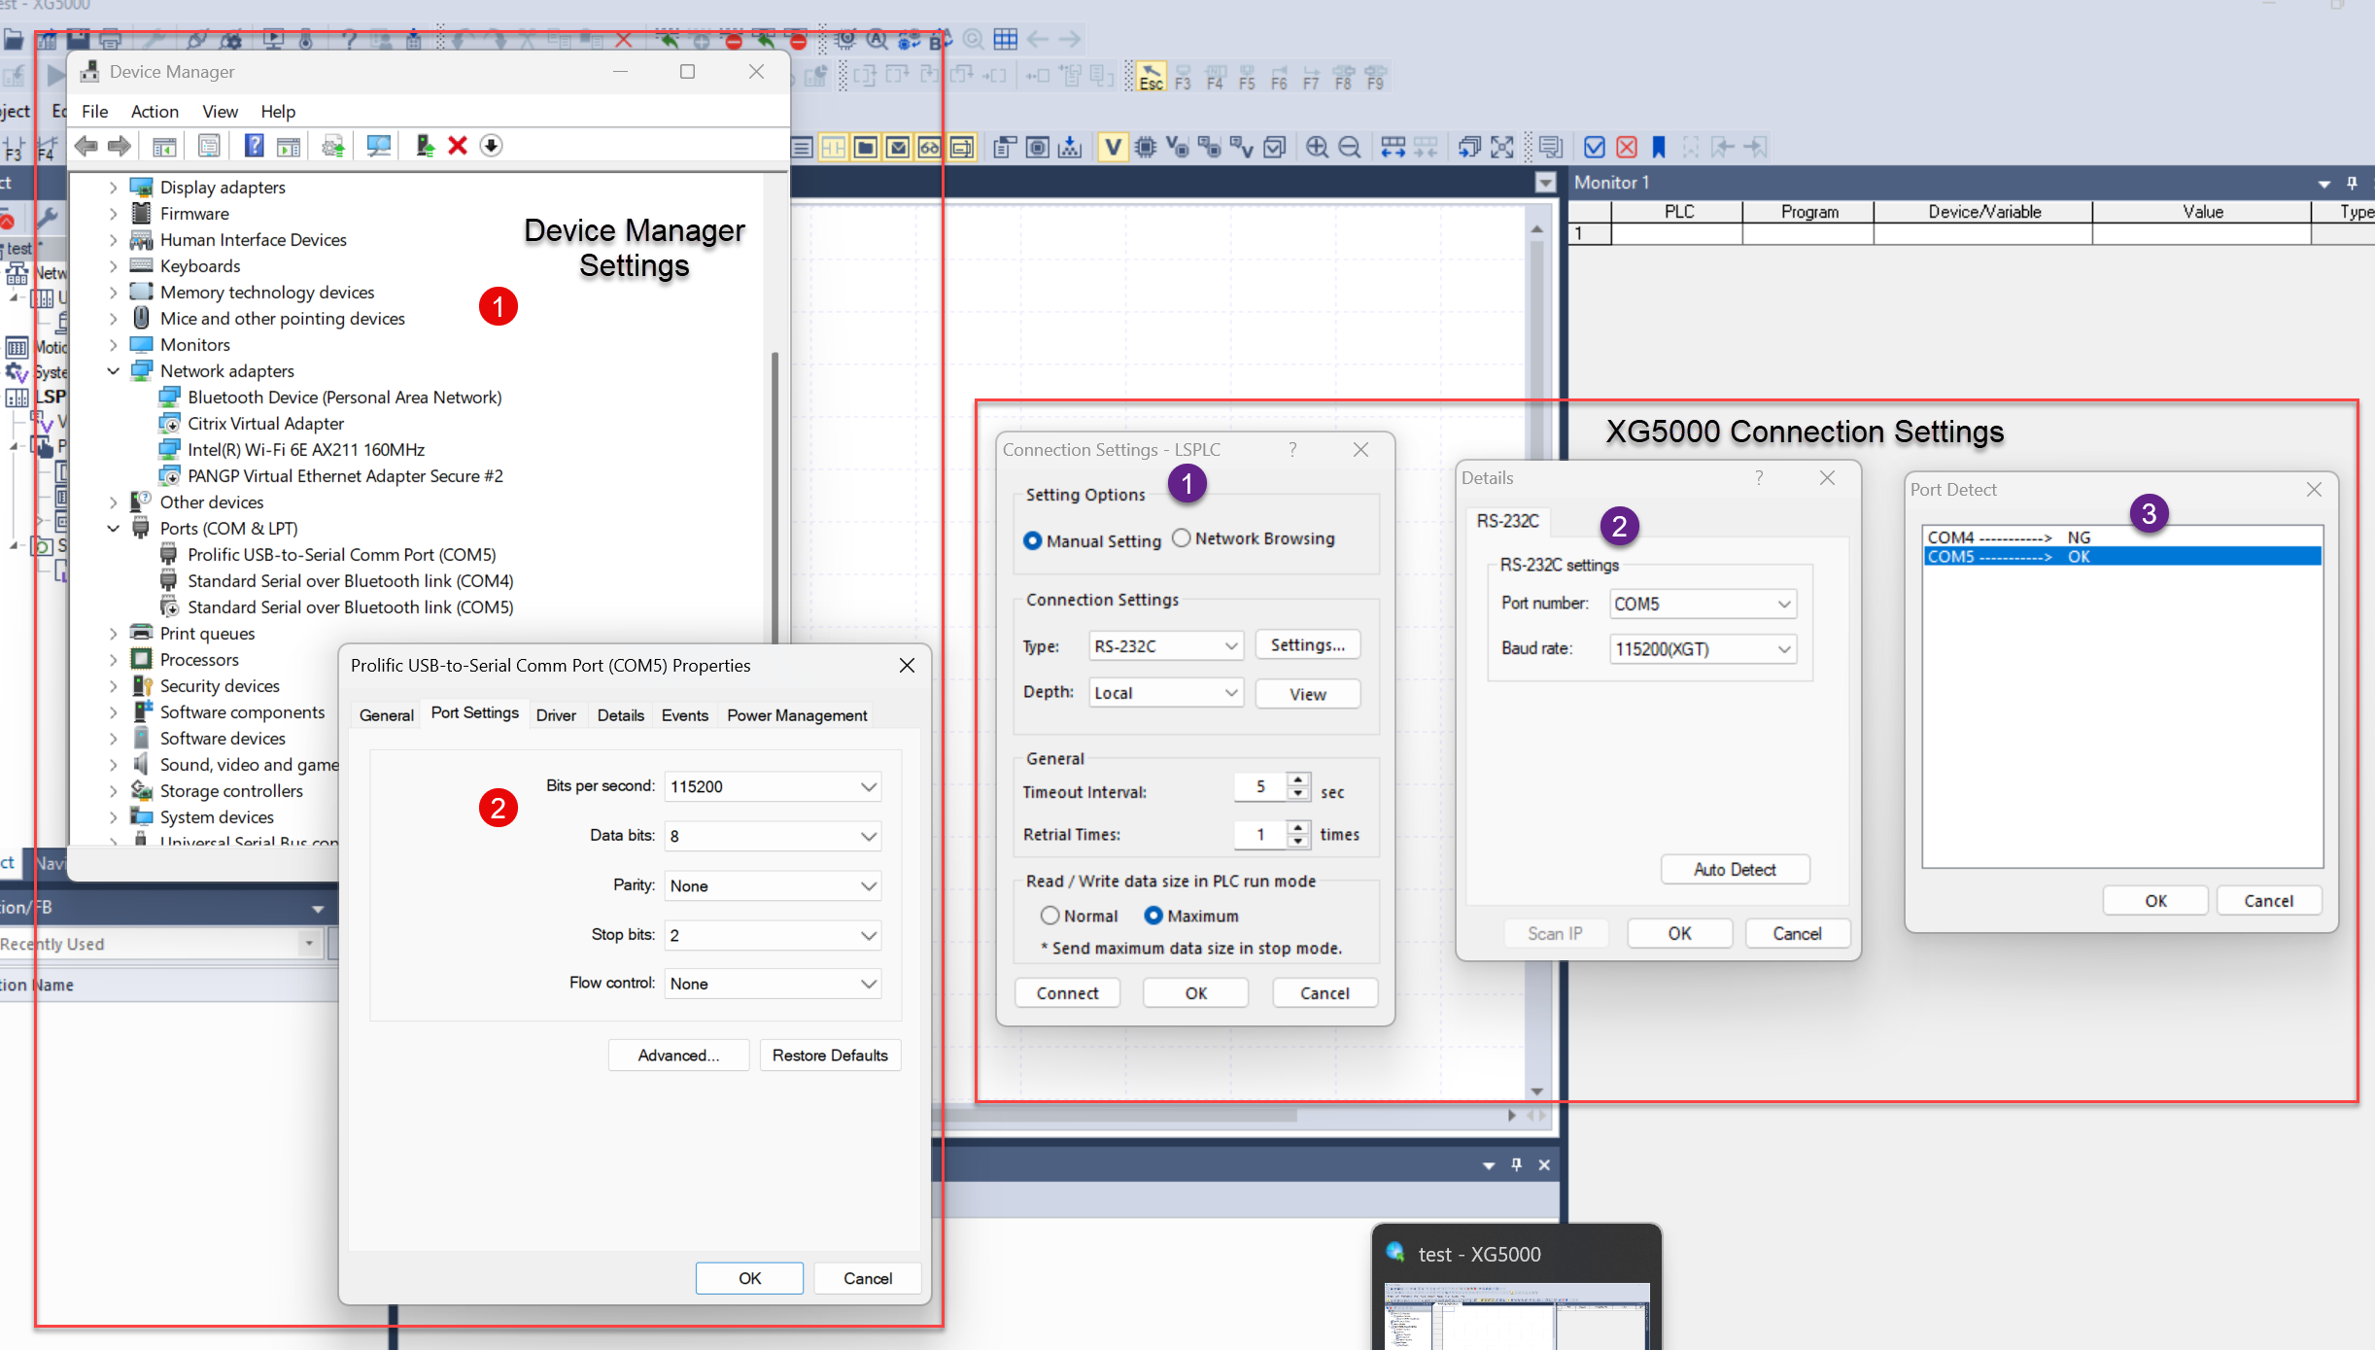This screenshot has width=2375, height=1350.
Task: Click the scan for hardware changes icon
Action: point(378,146)
